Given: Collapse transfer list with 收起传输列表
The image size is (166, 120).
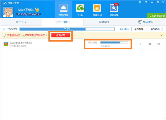Looking at the screenshot, I should tap(157, 16).
